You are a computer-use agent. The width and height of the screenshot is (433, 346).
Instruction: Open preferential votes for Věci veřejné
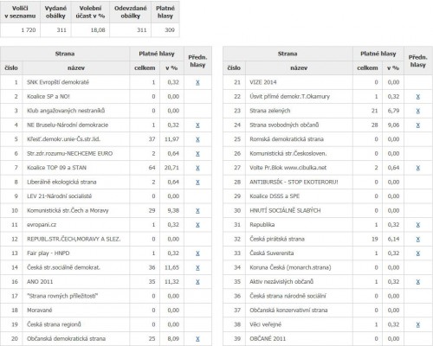[417, 324]
